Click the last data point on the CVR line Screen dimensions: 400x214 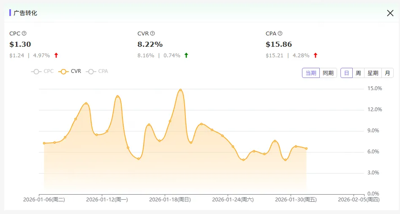point(306,148)
